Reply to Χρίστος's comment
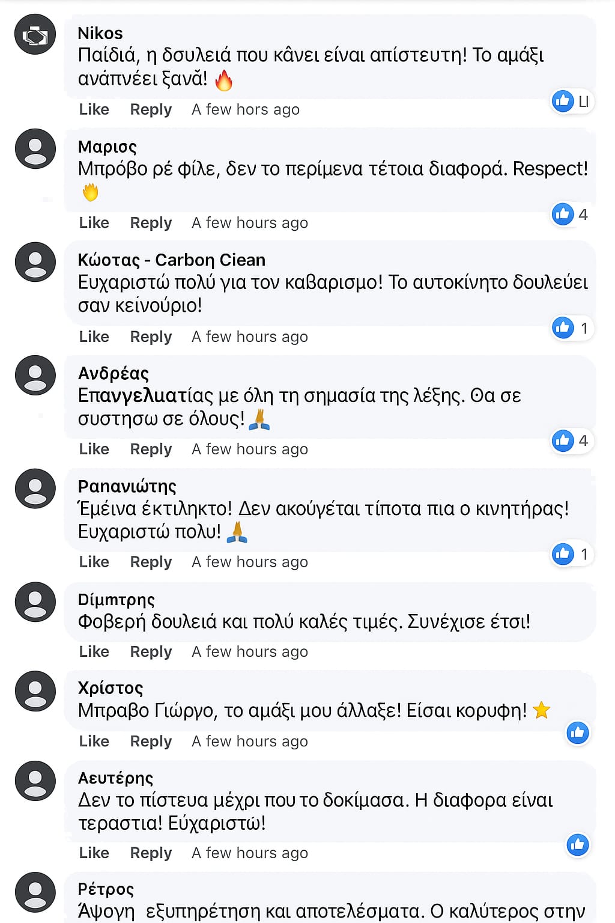This screenshot has width=615, height=923. [x=151, y=741]
